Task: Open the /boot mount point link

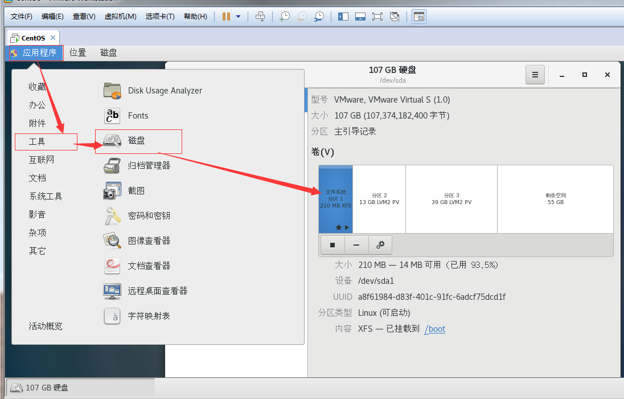Action: [x=435, y=329]
